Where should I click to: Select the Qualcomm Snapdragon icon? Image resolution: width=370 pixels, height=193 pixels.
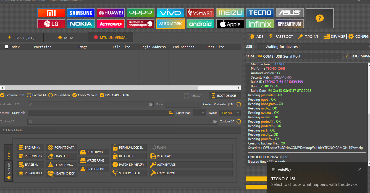(x=141, y=24)
